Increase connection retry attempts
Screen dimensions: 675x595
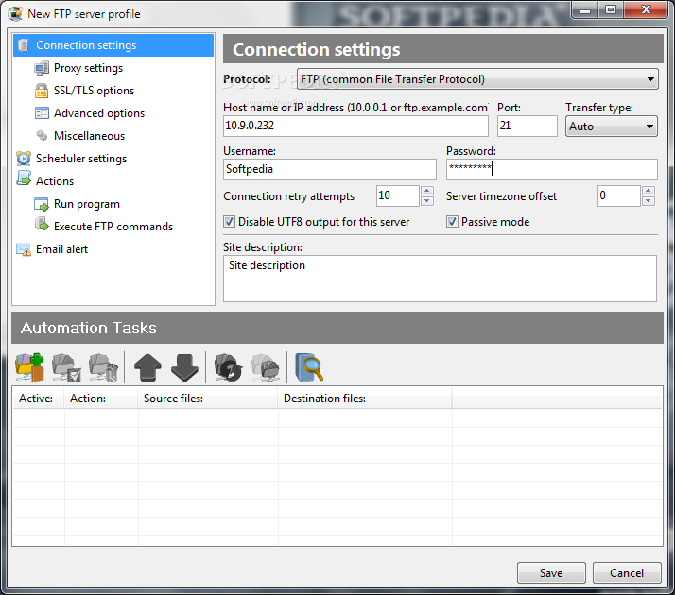(426, 191)
